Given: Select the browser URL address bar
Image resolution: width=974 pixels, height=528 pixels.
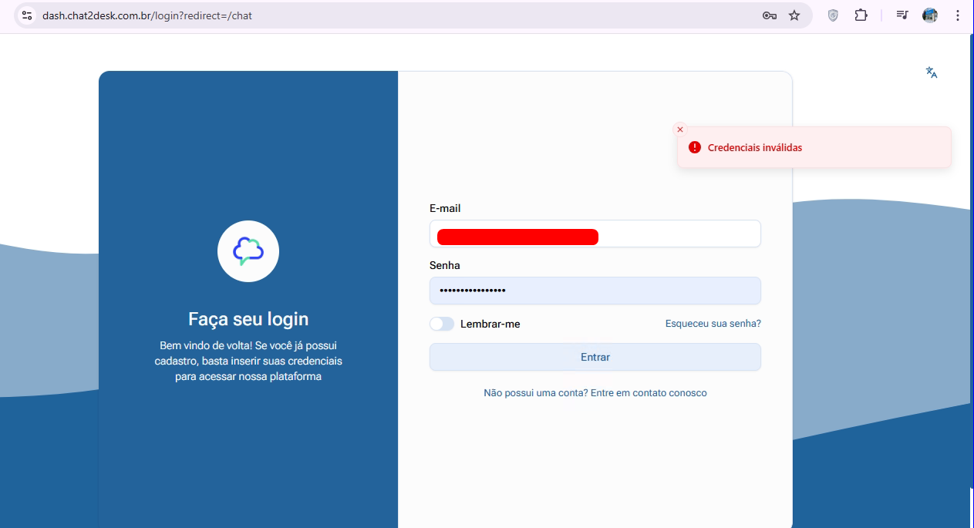Looking at the screenshot, I should click(x=386, y=15).
